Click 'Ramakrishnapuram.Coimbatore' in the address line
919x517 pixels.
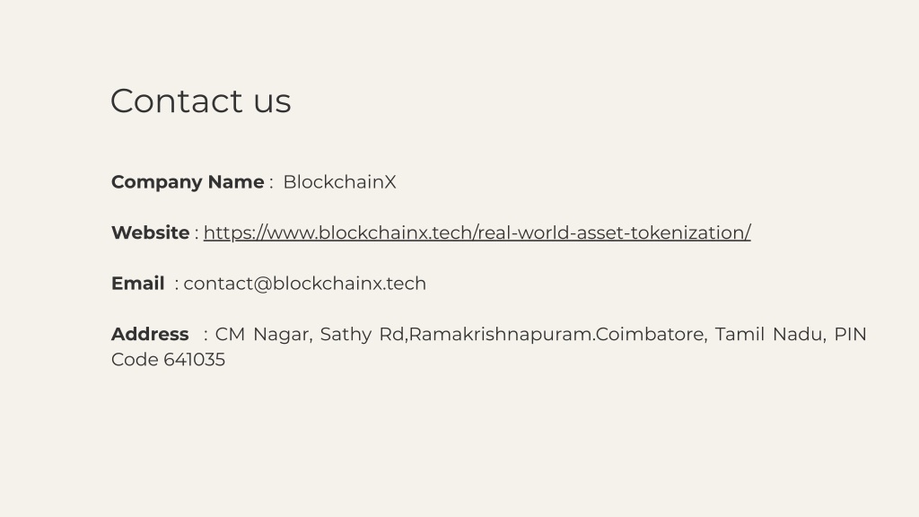[556, 335]
